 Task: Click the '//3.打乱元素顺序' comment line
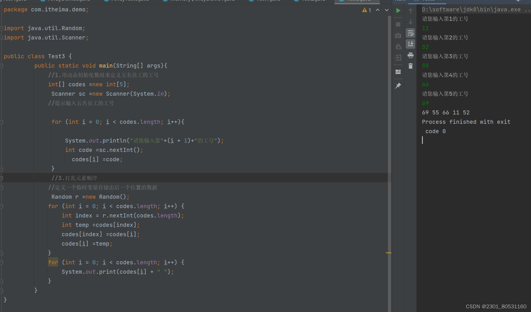click(x=74, y=178)
